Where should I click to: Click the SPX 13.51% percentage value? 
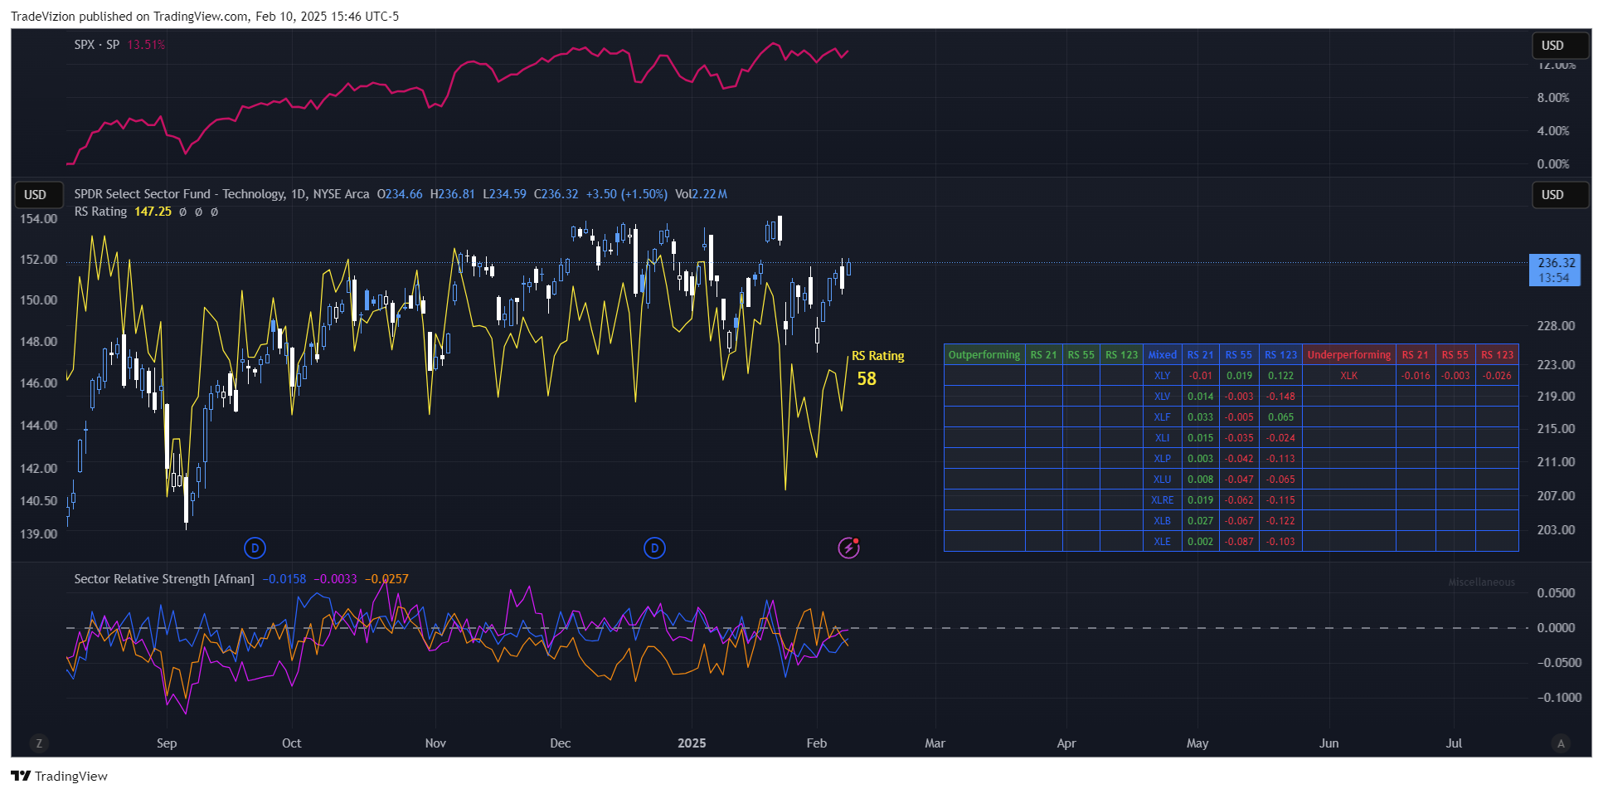click(146, 45)
